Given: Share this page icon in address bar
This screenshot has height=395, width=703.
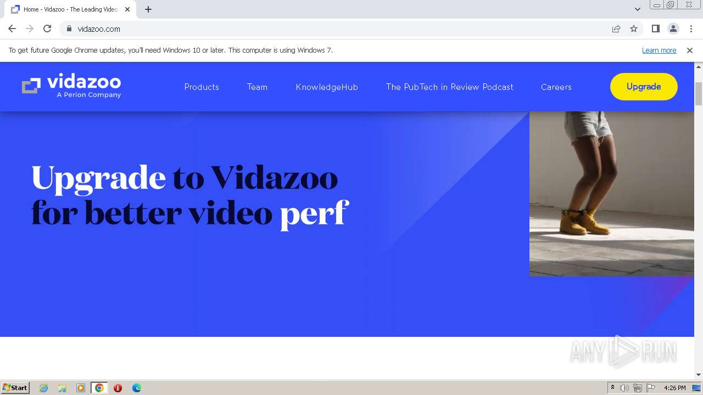Looking at the screenshot, I should pos(616,29).
